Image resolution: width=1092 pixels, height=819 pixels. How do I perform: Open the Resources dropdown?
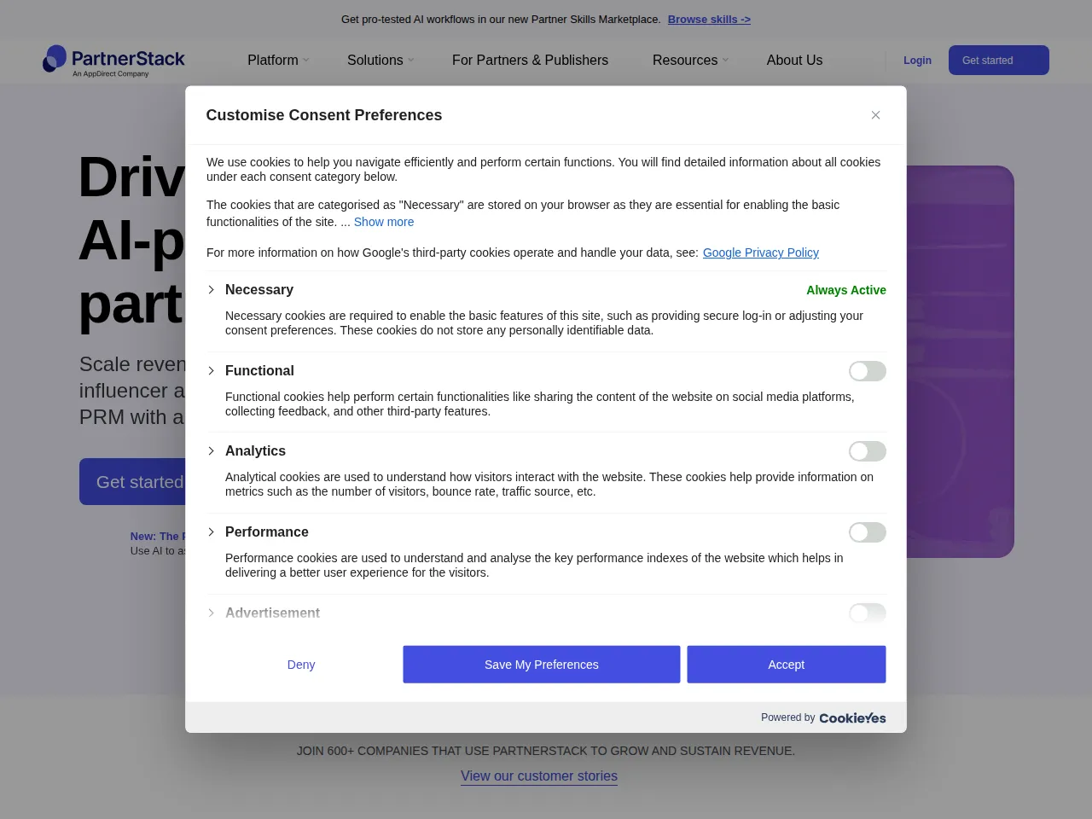[x=690, y=61]
